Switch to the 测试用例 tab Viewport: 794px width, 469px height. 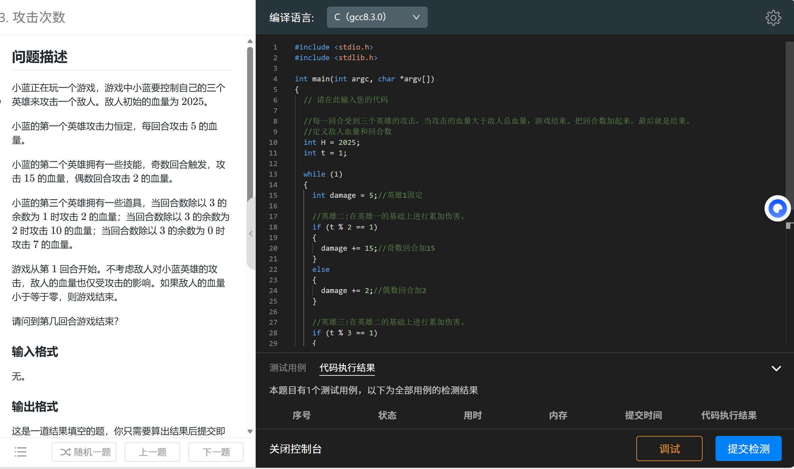287,368
